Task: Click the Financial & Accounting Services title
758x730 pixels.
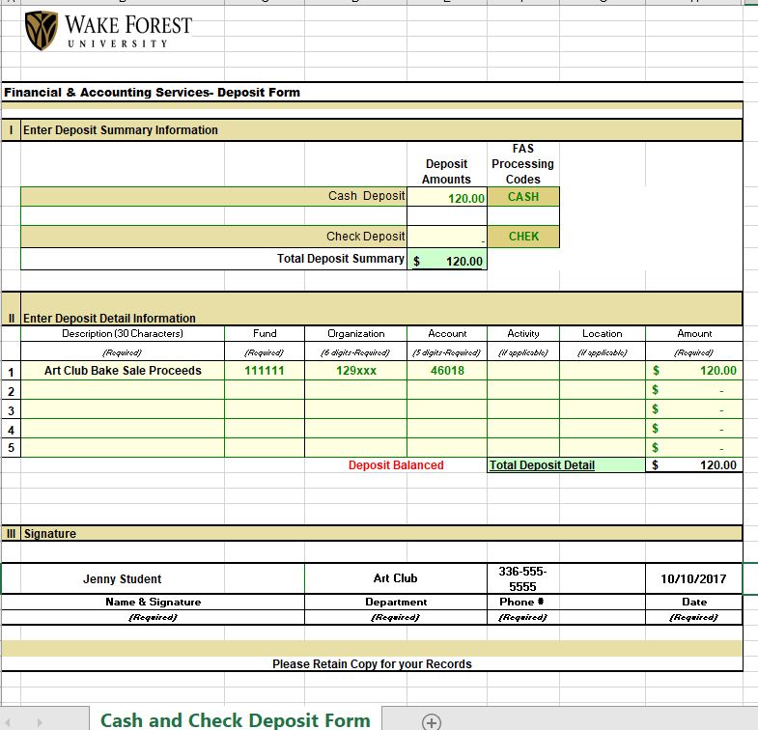Action: pos(152,93)
